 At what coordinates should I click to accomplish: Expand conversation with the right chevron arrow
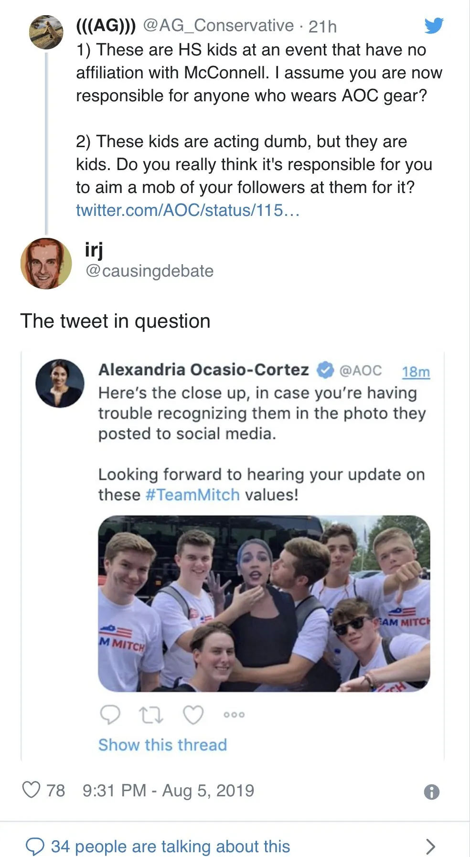[430, 846]
